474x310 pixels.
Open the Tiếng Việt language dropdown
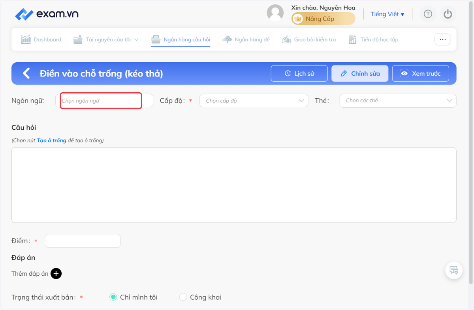click(x=387, y=14)
